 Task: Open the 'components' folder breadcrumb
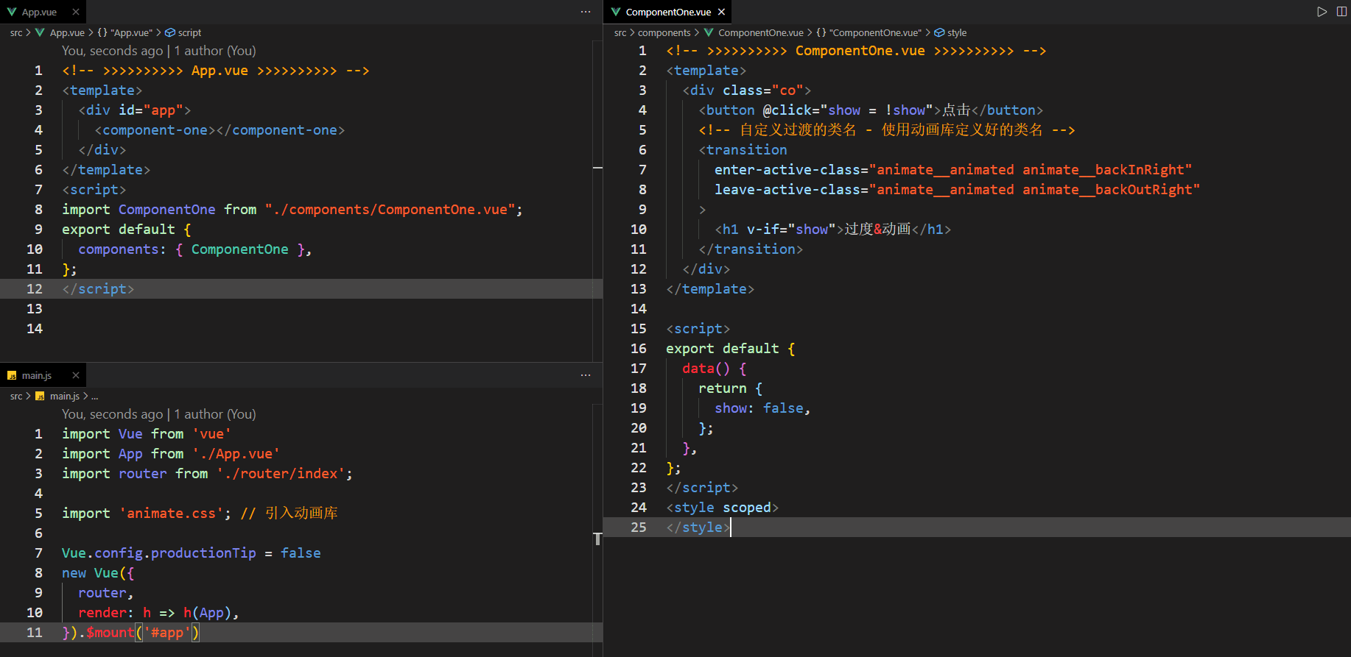pyautogui.click(x=664, y=32)
